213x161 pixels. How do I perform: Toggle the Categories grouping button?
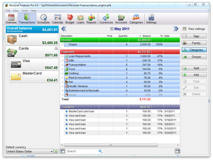coord(194,50)
